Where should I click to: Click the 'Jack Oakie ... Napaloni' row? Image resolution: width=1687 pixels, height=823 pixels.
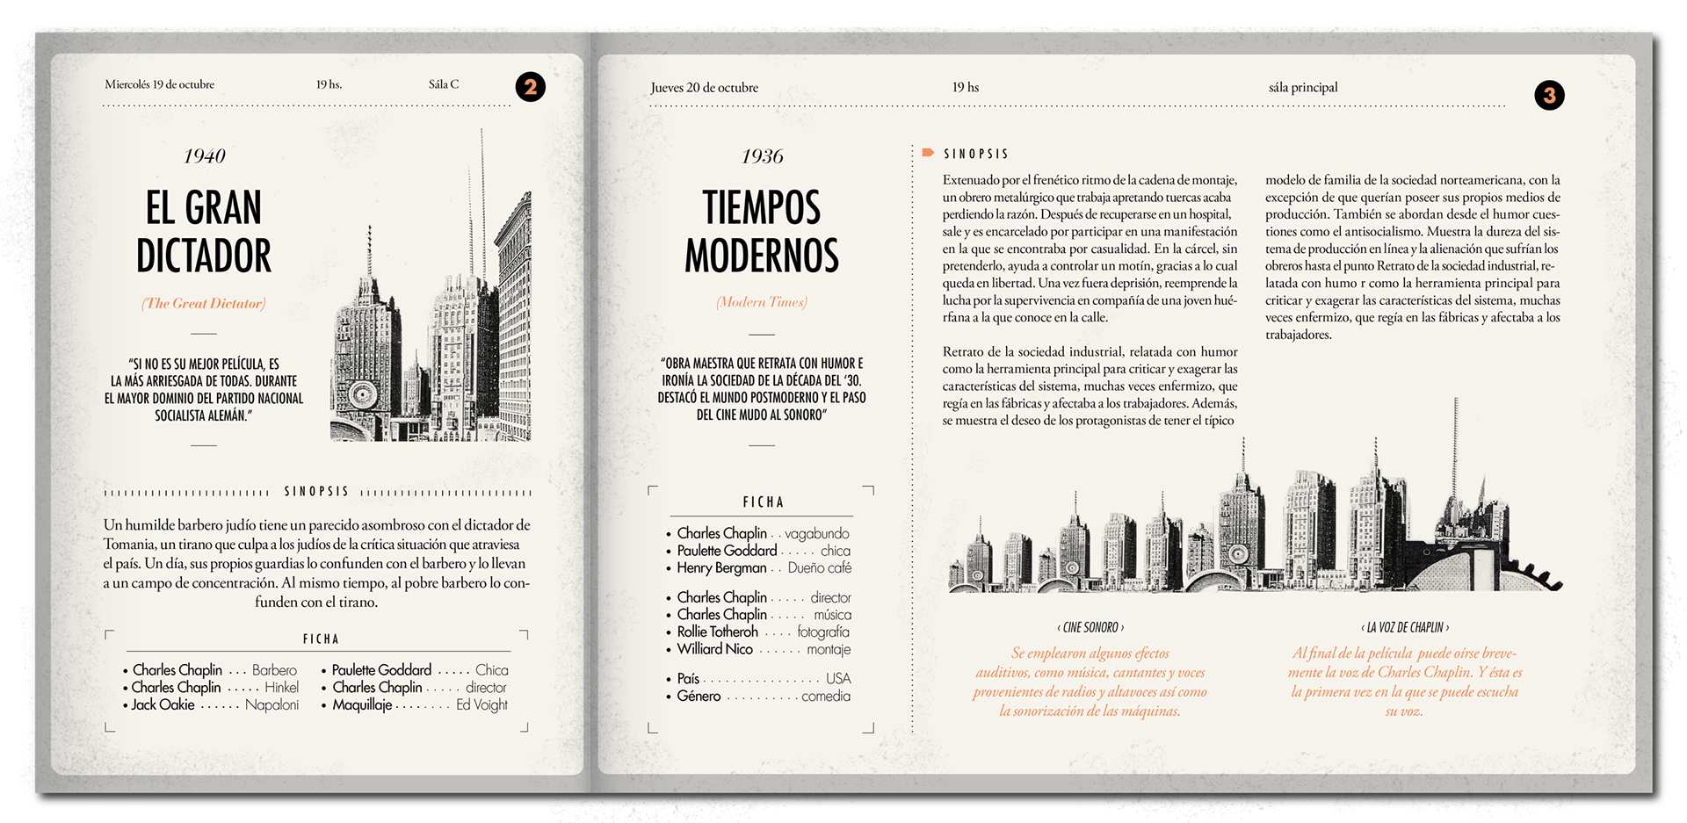pyautogui.click(x=211, y=705)
